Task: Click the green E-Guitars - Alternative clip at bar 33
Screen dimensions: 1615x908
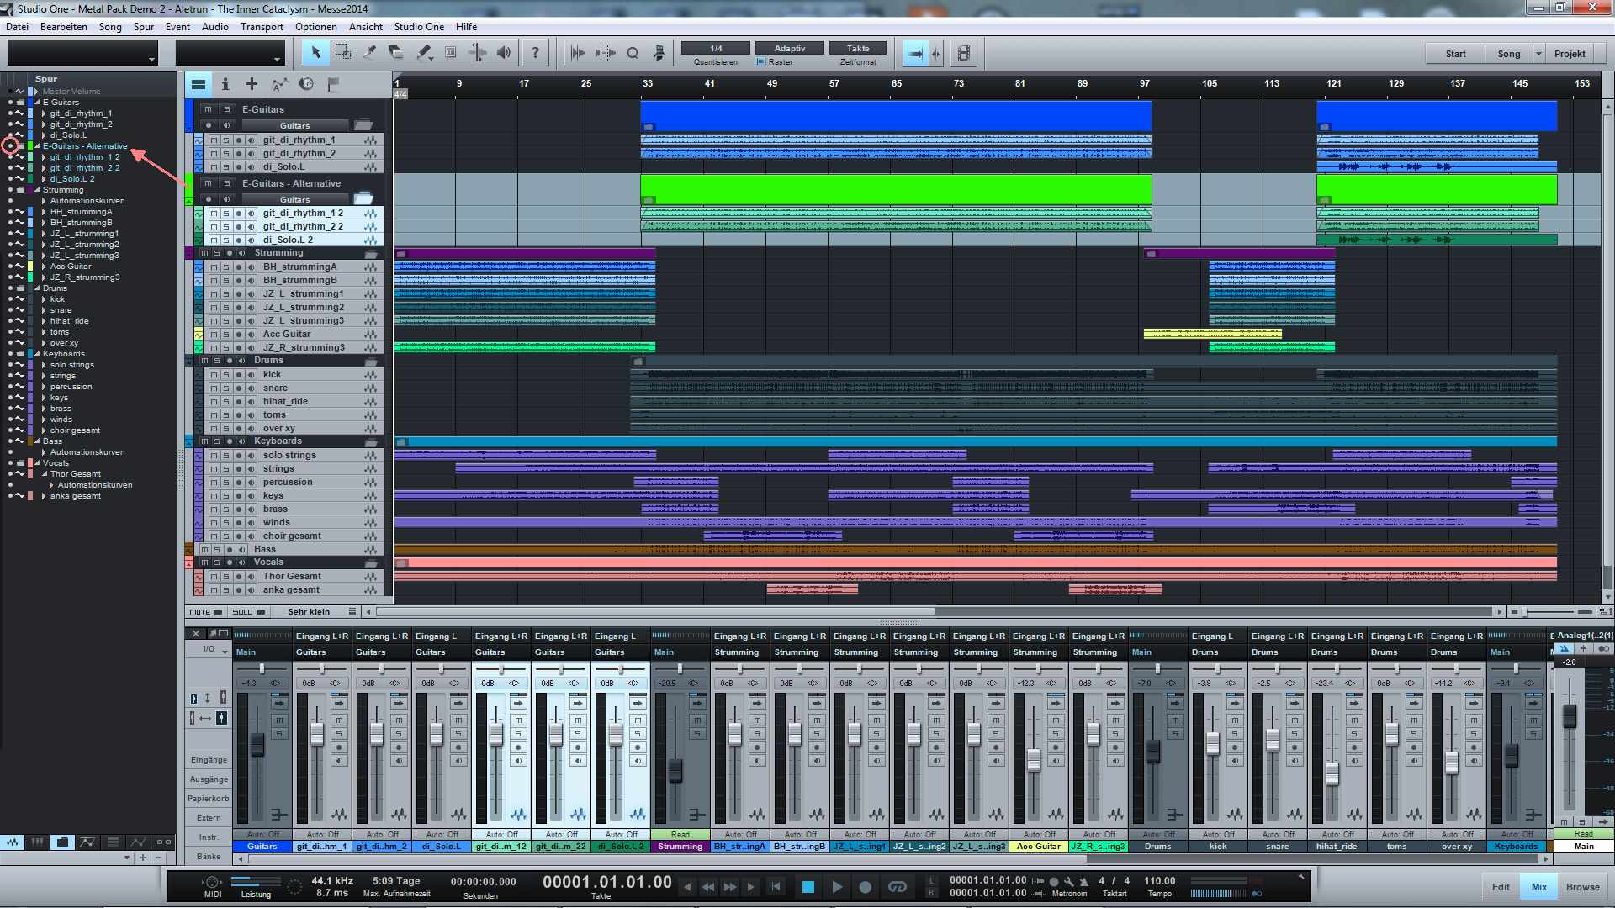Action: click(x=896, y=189)
